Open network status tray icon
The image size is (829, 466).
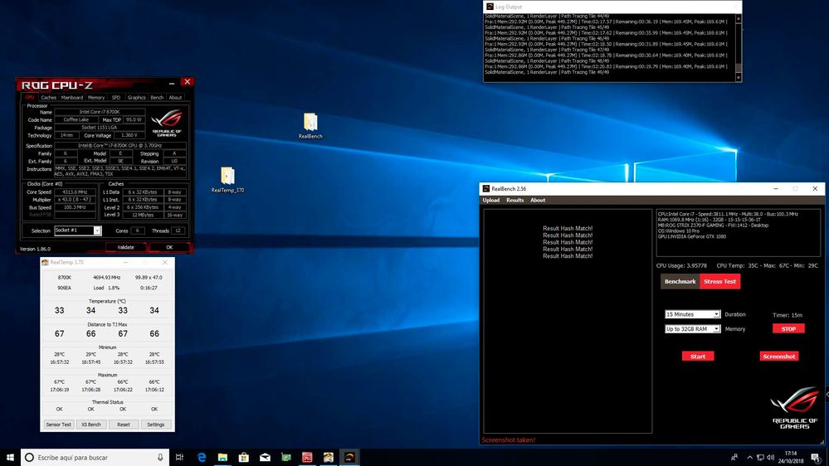[x=760, y=457]
